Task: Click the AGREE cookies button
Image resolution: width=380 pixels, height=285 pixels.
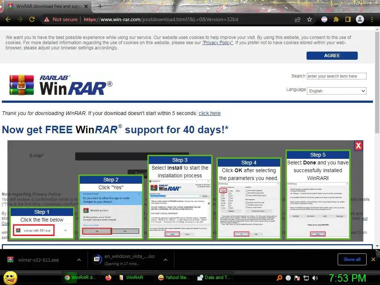Action: (x=332, y=56)
